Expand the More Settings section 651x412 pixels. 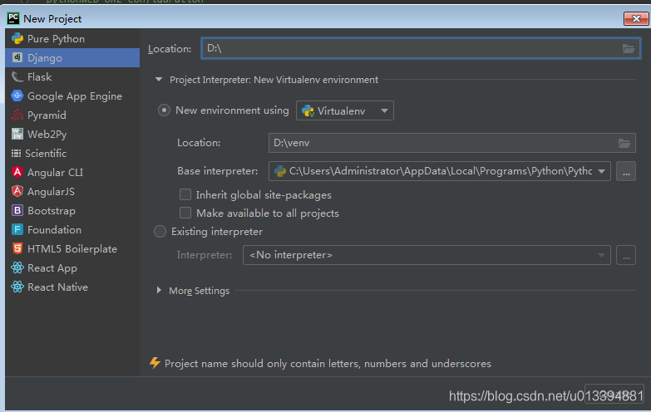(x=159, y=291)
